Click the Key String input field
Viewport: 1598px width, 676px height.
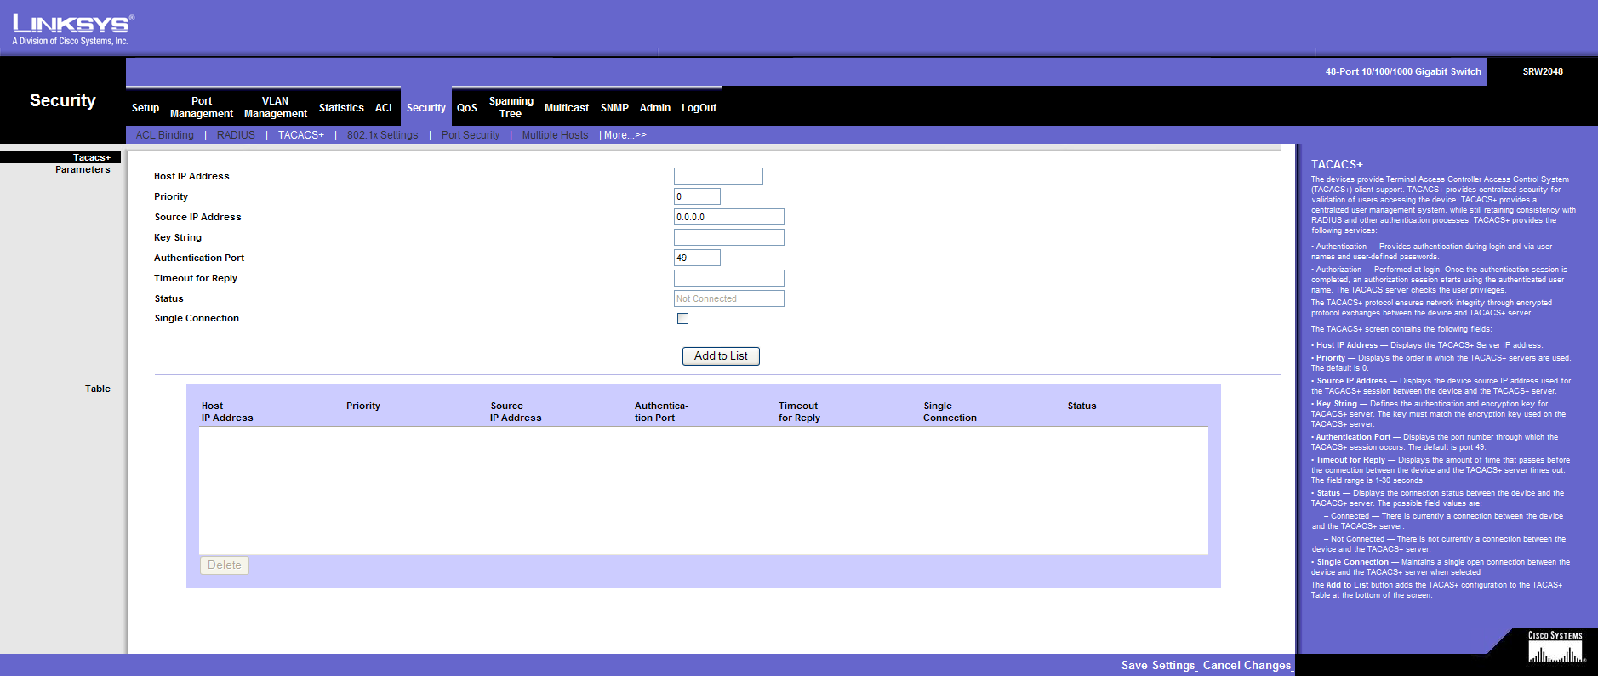point(728,237)
